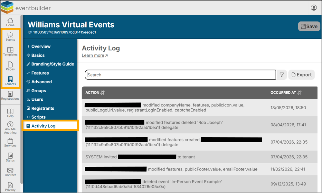Image resolution: width=322 pixels, height=193 pixels.
Task: Select Tenants in the left sidebar
Action: pyautogui.click(x=10, y=81)
